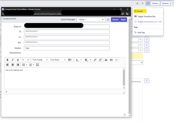Click the text color icon
This screenshot has height=122, width=174.
[77, 60]
